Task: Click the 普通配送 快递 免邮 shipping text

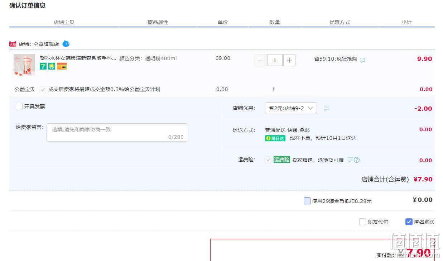Action: click(x=287, y=130)
